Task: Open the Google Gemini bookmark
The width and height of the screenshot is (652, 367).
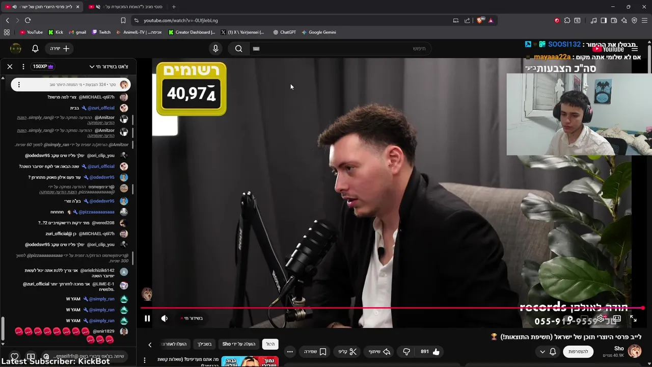Action: [318, 32]
